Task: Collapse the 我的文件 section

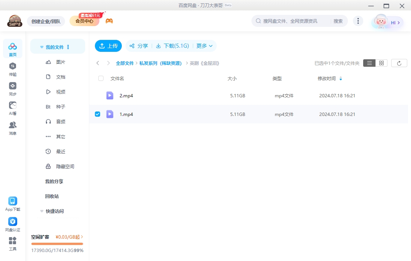Action: pos(41,47)
